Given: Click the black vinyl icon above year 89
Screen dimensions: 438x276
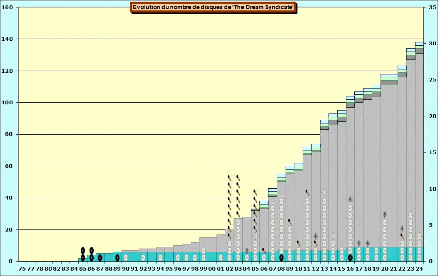Looking at the screenshot, I should [x=117, y=258].
